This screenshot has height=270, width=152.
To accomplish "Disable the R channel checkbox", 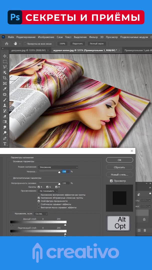I will coord(39,187).
